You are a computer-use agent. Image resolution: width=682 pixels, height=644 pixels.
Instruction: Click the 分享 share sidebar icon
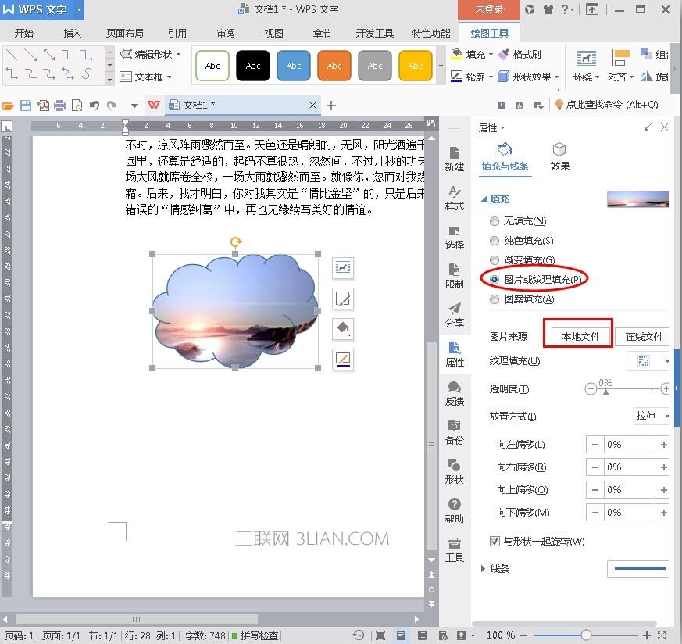click(454, 314)
